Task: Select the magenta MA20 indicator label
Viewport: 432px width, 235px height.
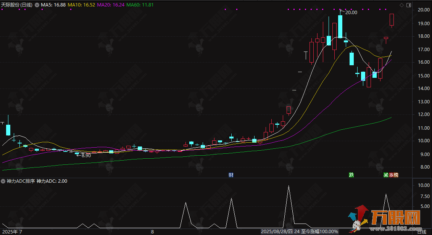Action: tap(110, 5)
